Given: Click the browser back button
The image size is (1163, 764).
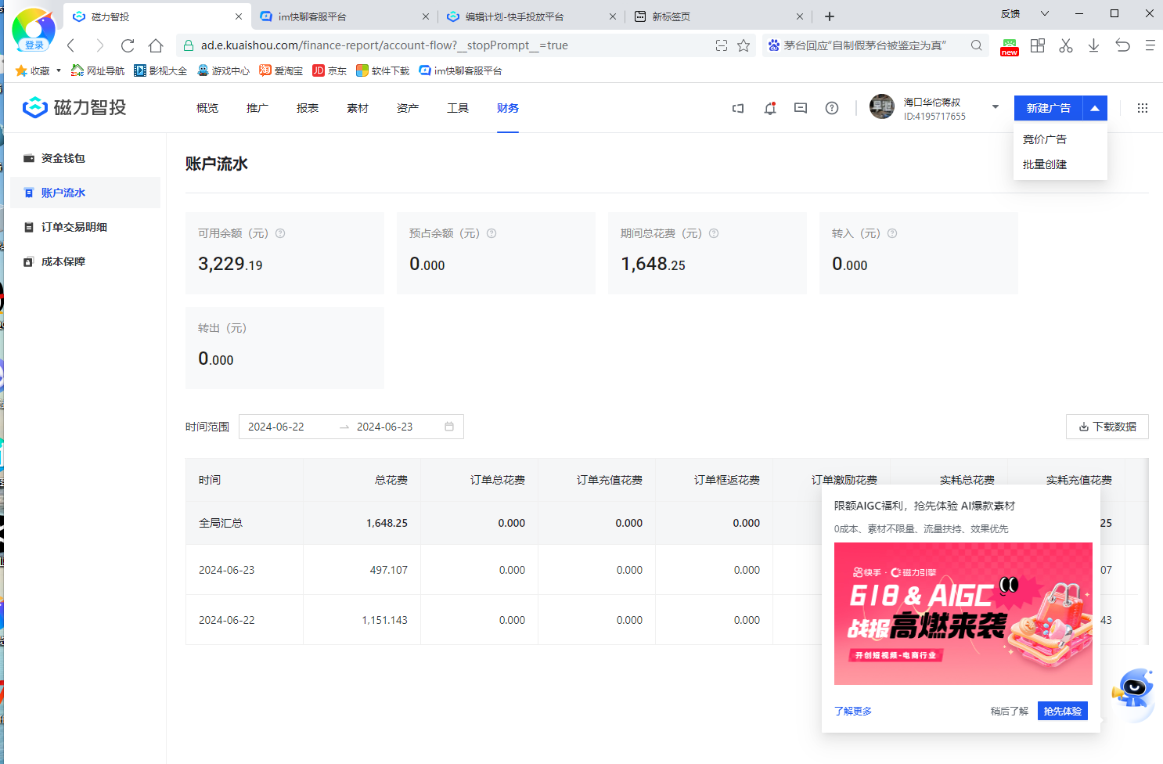Looking at the screenshot, I should pos(71,45).
